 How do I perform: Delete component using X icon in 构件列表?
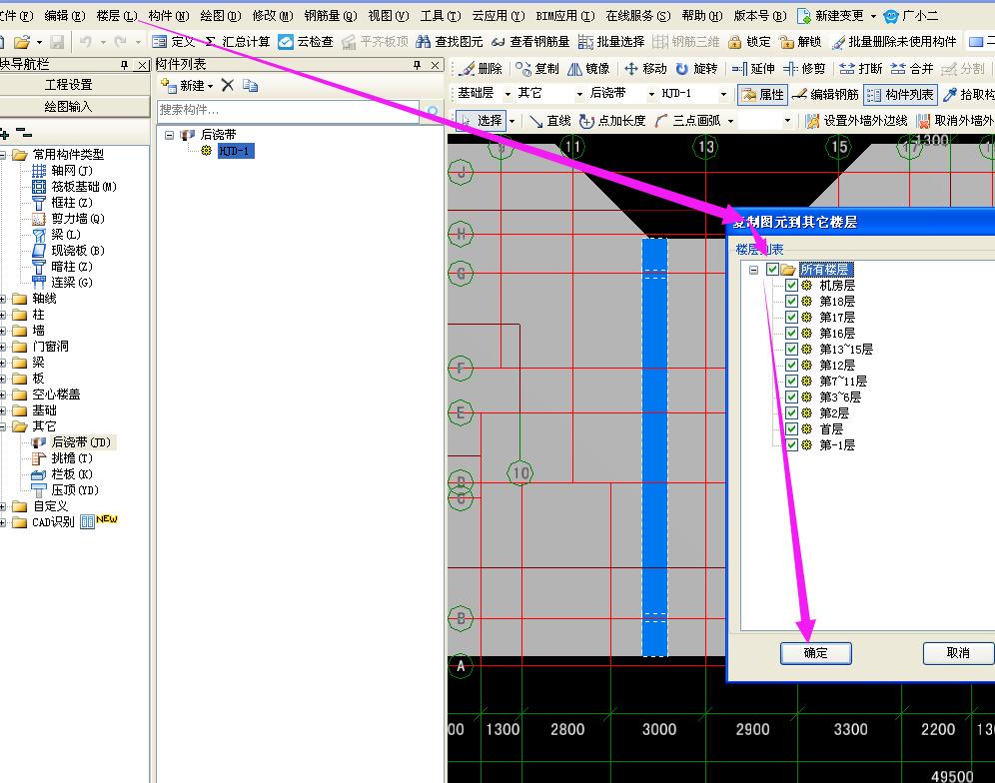[228, 85]
